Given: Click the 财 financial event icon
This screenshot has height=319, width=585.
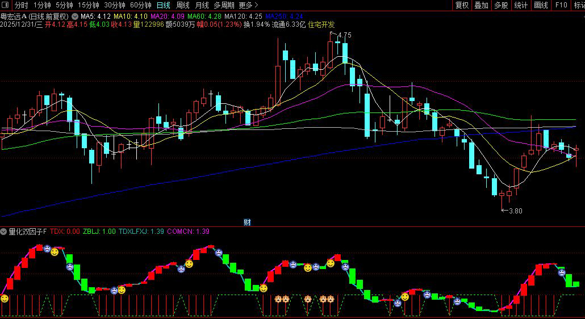Looking at the screenshot, I should click(247, 223).
